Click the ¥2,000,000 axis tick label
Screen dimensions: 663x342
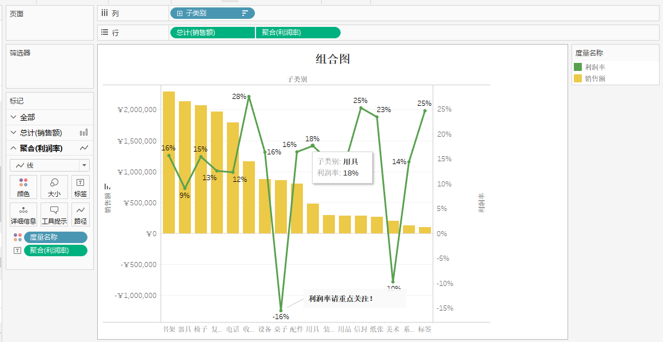(137, 110)
